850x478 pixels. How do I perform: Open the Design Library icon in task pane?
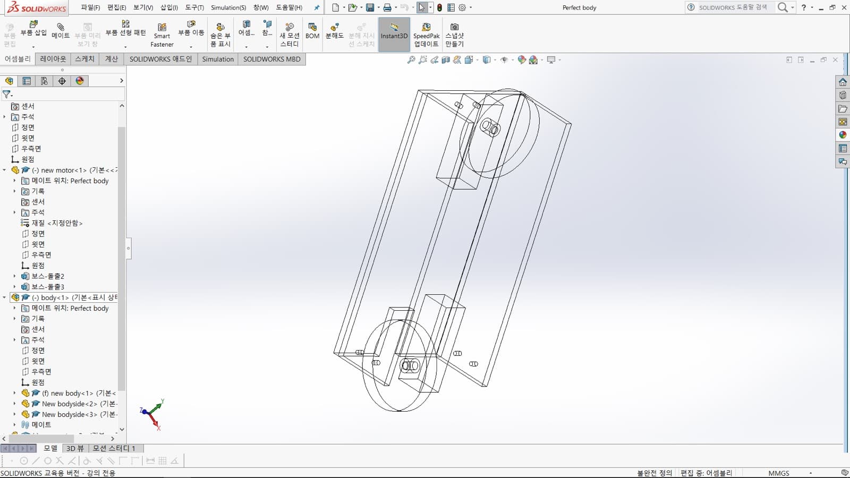[x=843, y=95]
